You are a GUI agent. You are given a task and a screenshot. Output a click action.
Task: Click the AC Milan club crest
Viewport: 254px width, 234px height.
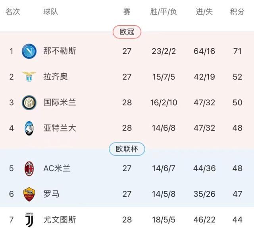click(29, 168)
